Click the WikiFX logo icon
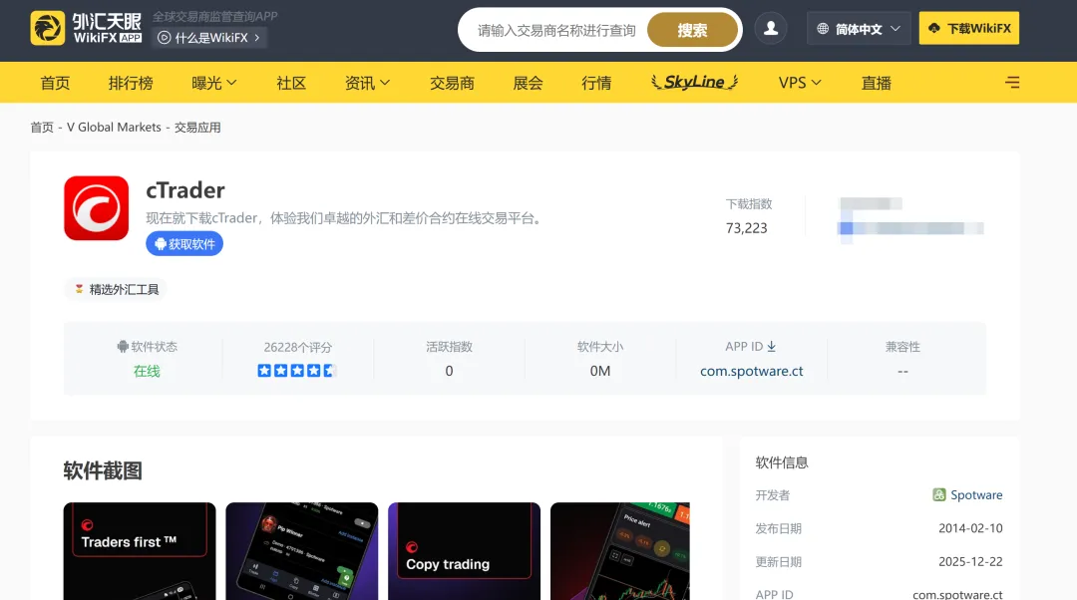 pos(48,28)
